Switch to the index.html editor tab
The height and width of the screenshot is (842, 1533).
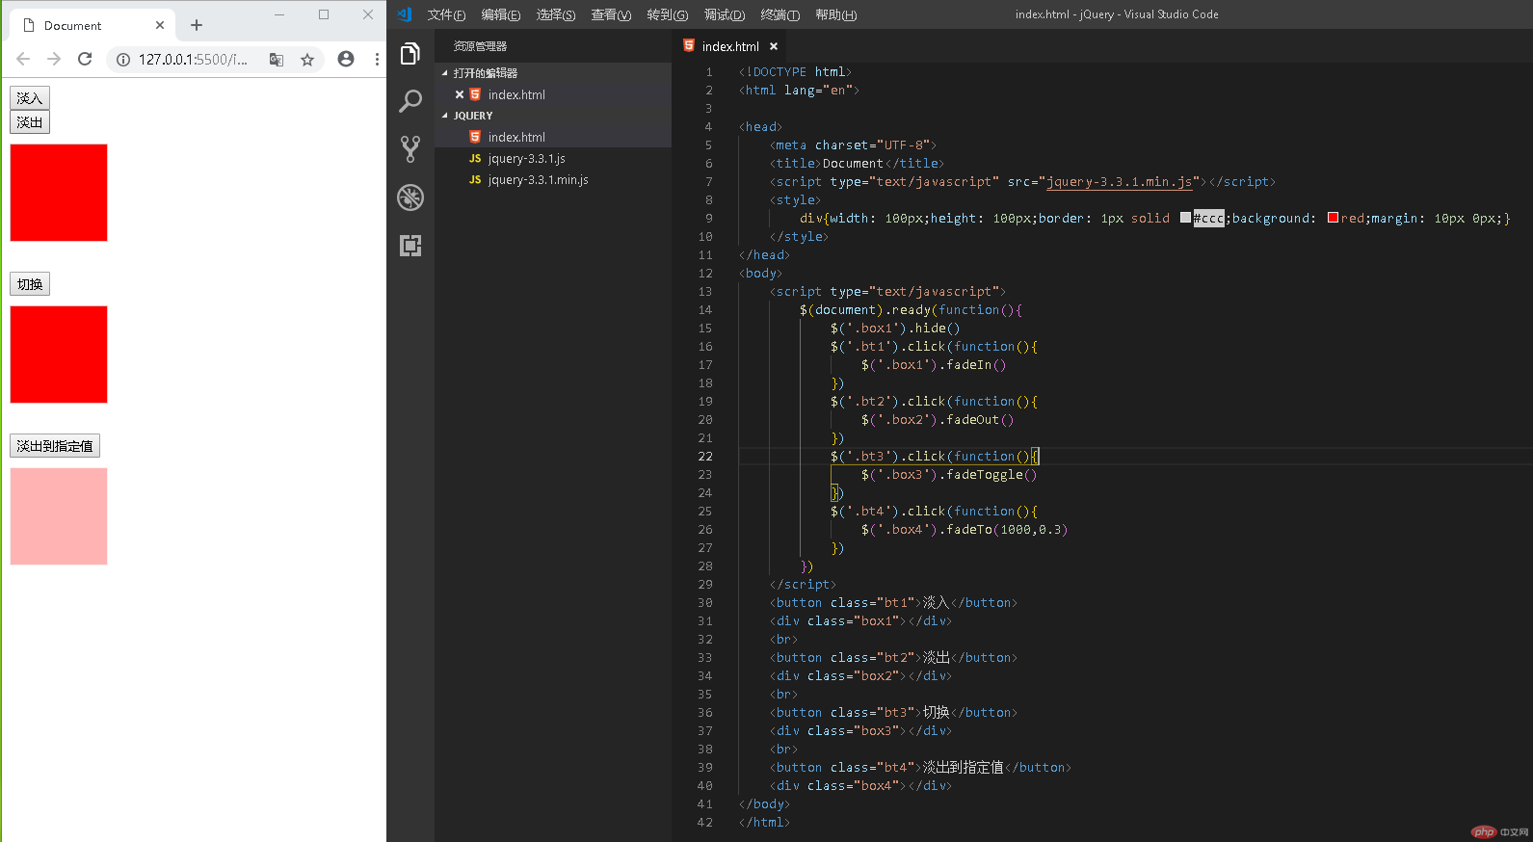point(730,46)
